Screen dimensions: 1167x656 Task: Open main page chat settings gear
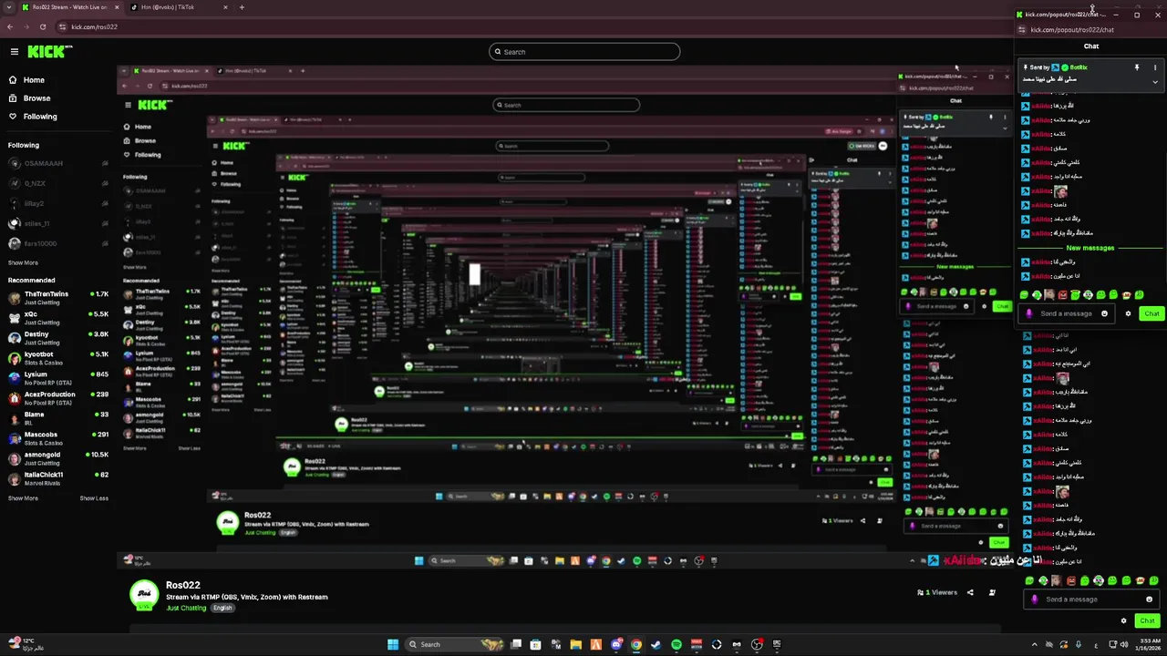pos(1123,620)
